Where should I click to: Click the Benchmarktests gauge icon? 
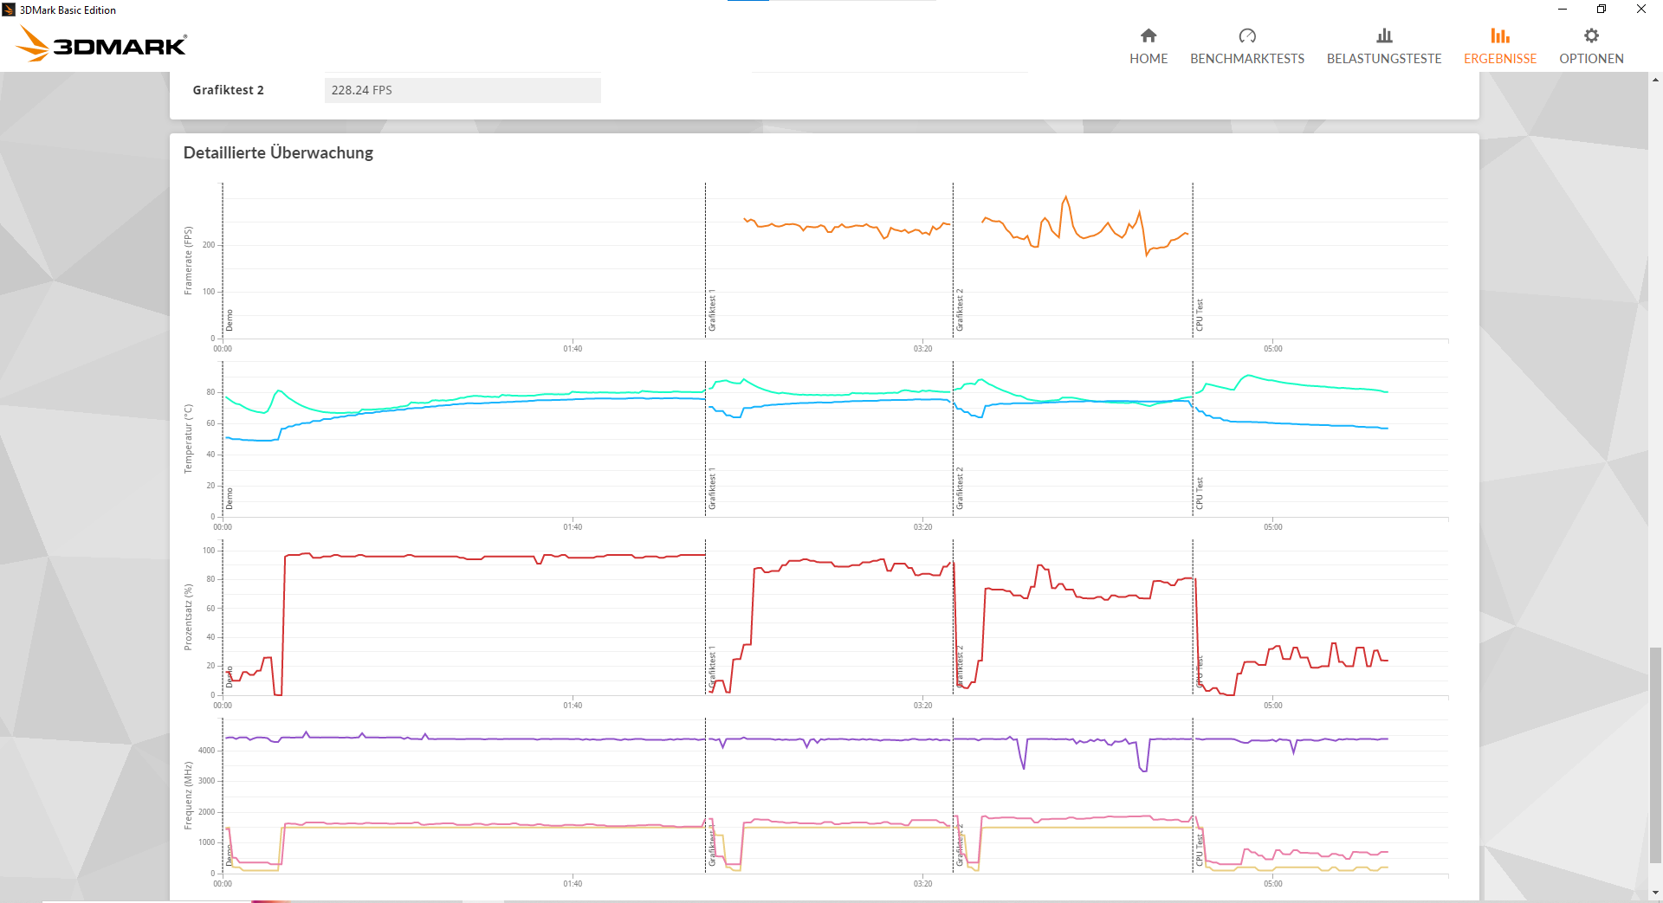click(x=1247, y=35)
